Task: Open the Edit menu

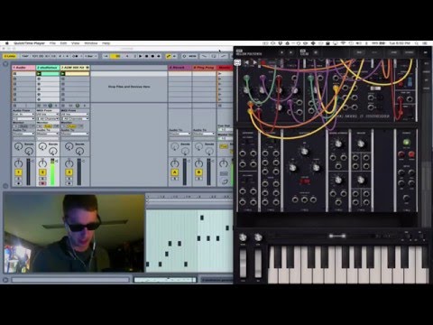Action: tap(63, 43)
